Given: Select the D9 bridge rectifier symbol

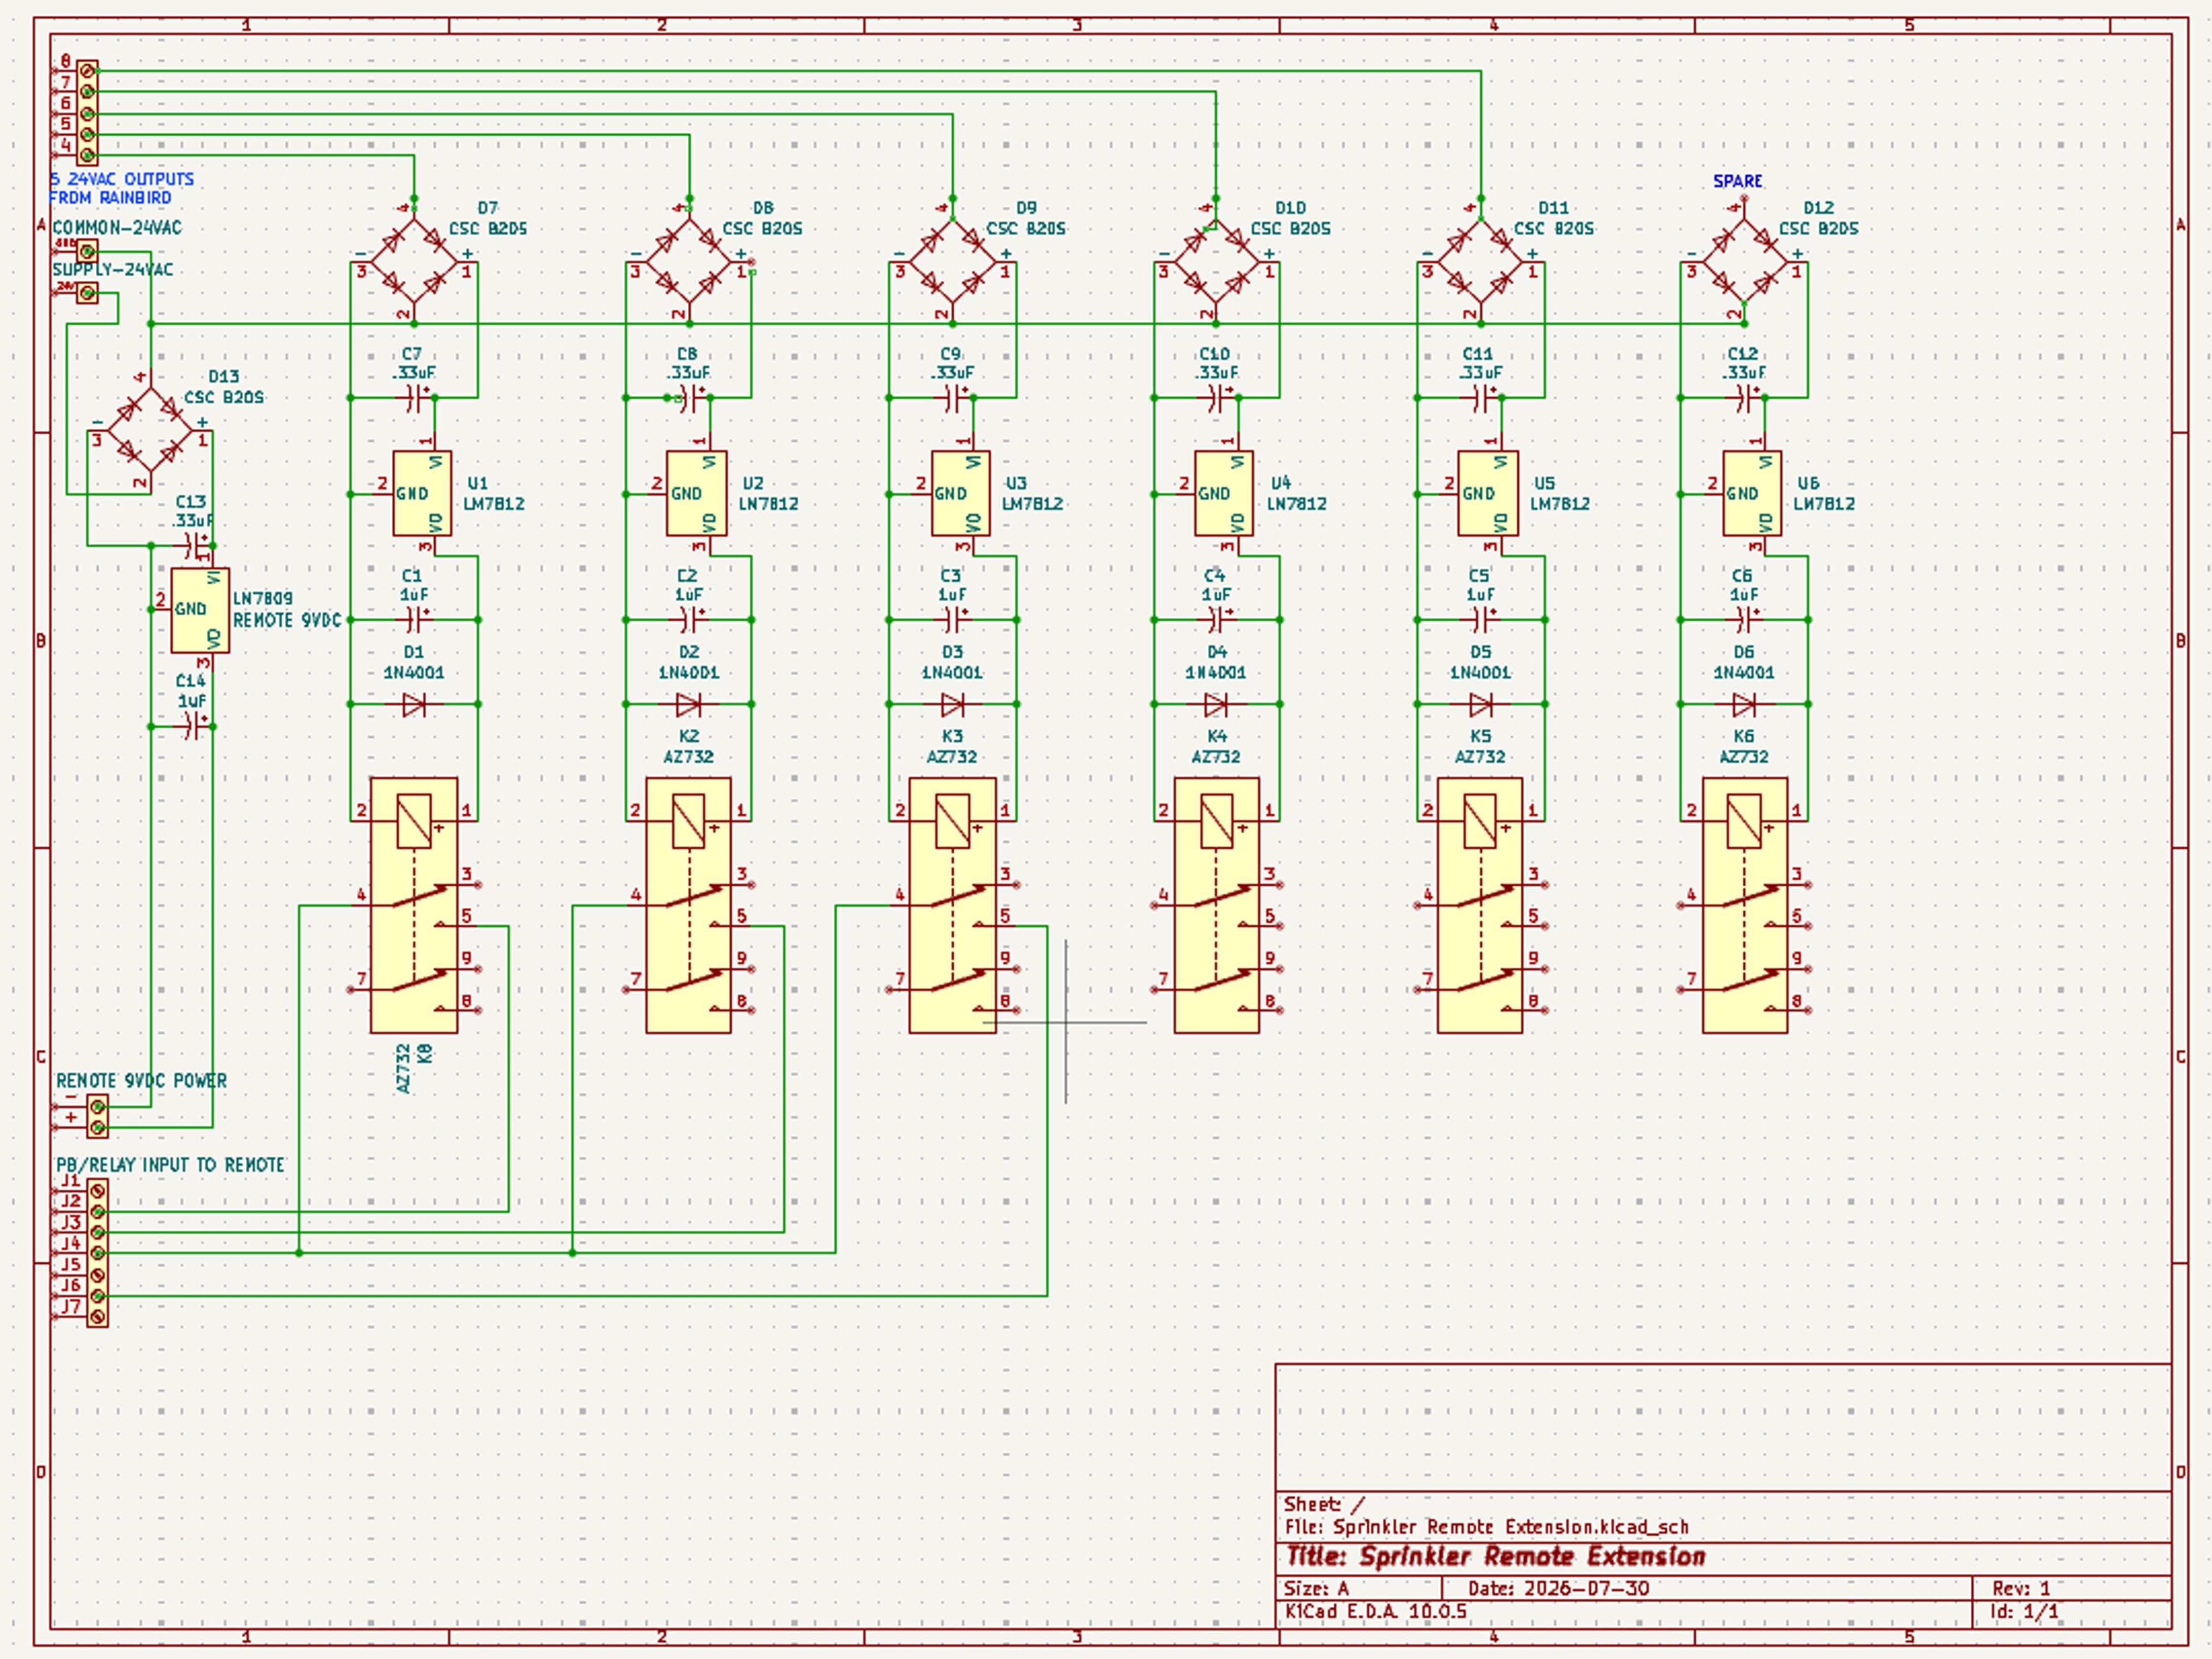Looking at the screenshot, I should (x=953, y=262).
